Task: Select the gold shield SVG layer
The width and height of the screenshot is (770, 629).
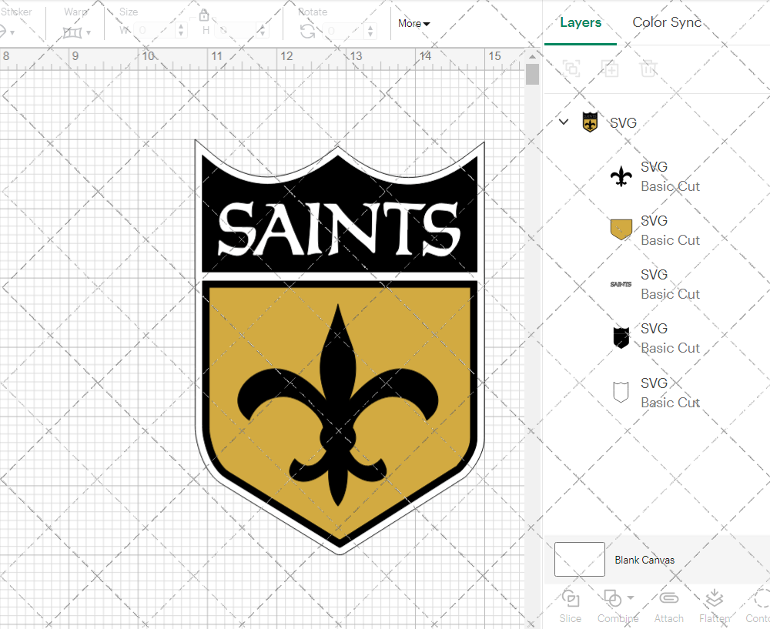Action: 657,230
